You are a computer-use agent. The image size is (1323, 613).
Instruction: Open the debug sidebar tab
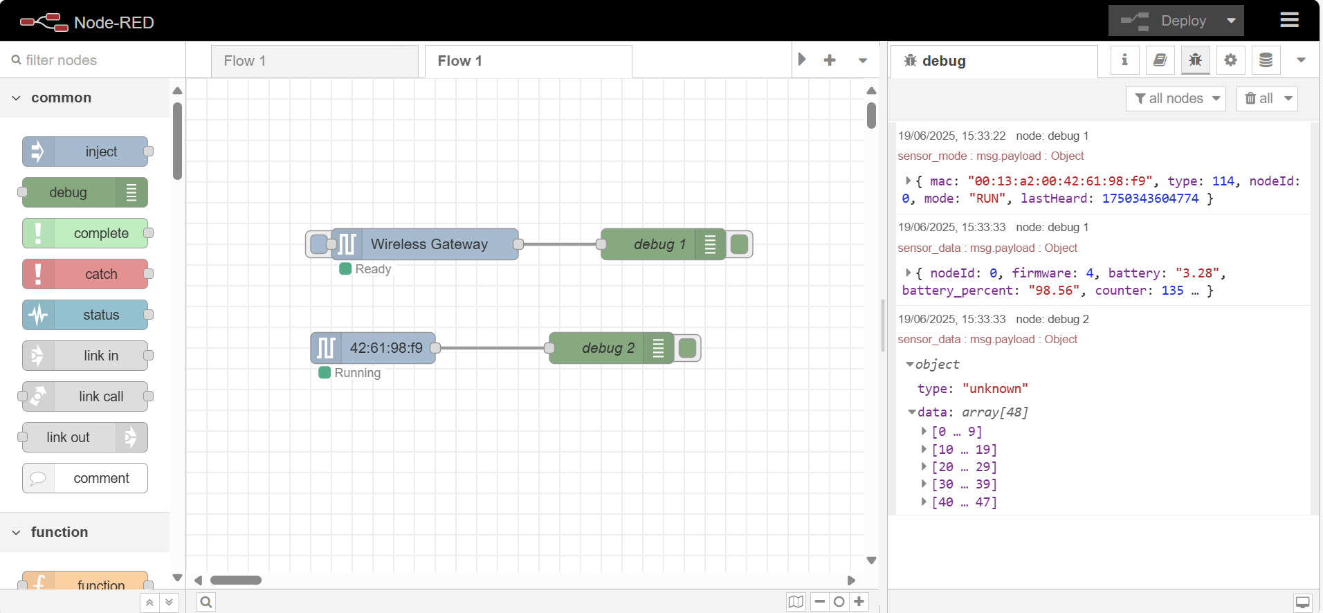point(994,61)
